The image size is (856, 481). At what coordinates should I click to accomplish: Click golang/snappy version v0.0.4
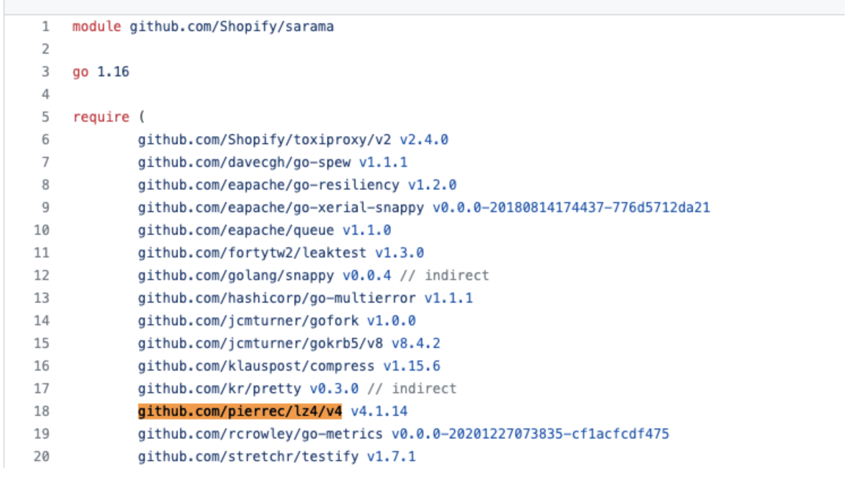pos(367,276)
